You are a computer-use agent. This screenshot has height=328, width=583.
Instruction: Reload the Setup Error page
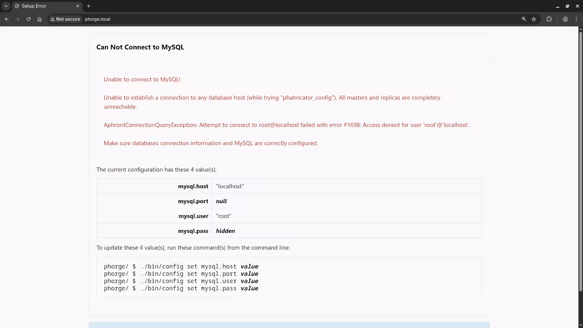click(29, 19)
